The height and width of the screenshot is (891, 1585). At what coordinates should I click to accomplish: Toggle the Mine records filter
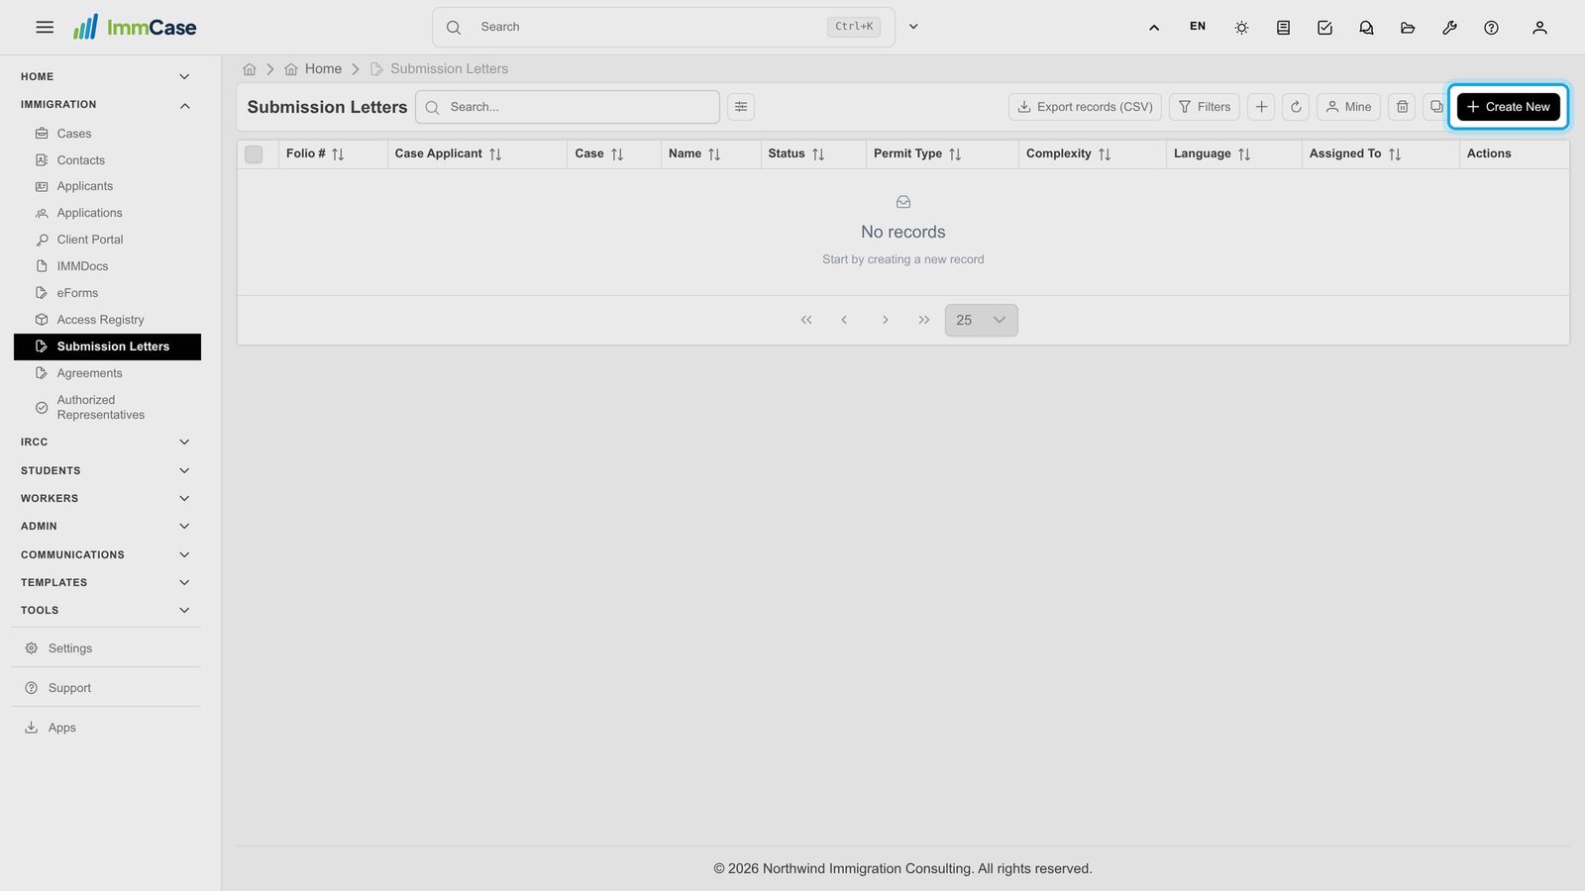(x=1348, y=107)
